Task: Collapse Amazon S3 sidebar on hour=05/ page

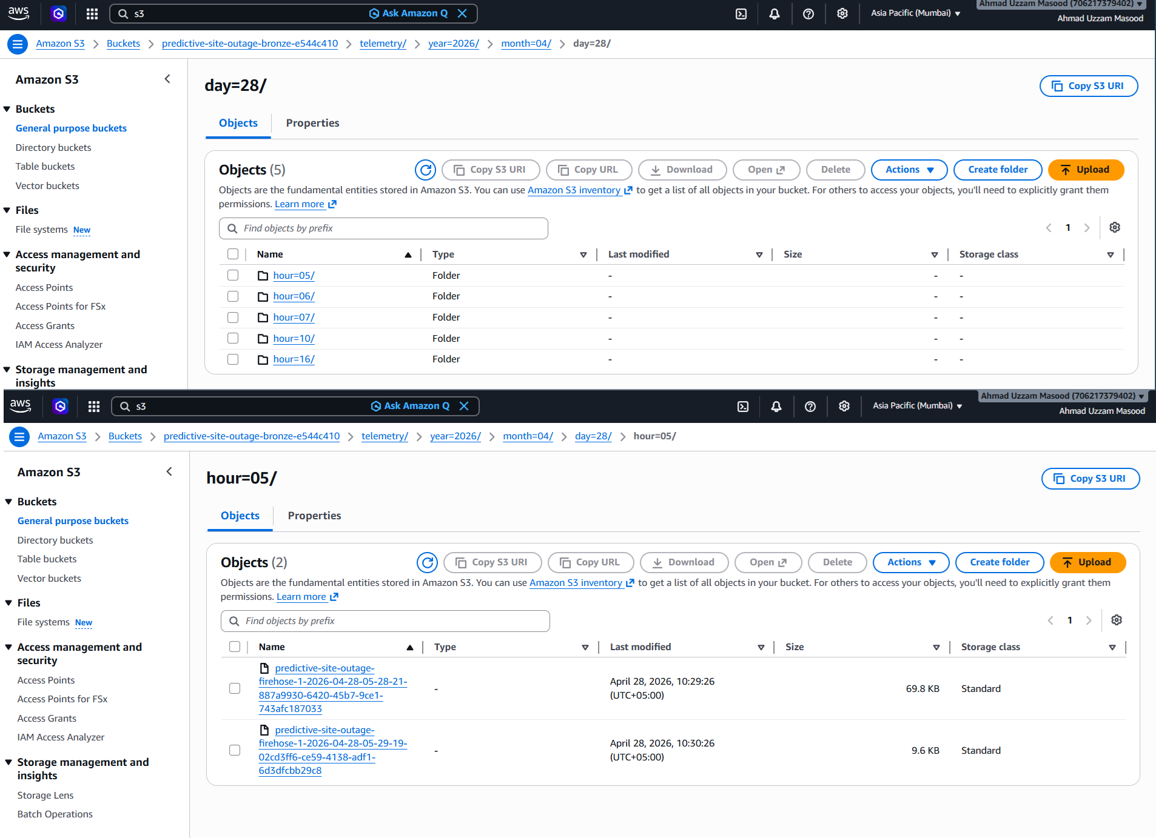Action: click(169, 471)
